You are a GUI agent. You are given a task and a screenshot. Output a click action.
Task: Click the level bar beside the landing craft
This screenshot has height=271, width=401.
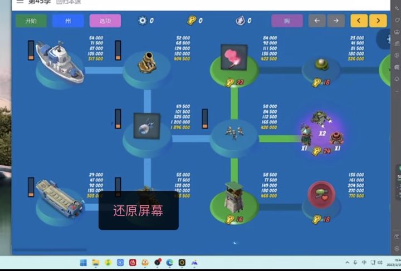point(31,187)
